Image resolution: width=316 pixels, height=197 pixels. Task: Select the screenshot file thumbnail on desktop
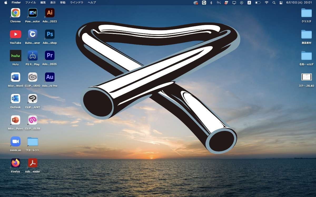point(307,77)
